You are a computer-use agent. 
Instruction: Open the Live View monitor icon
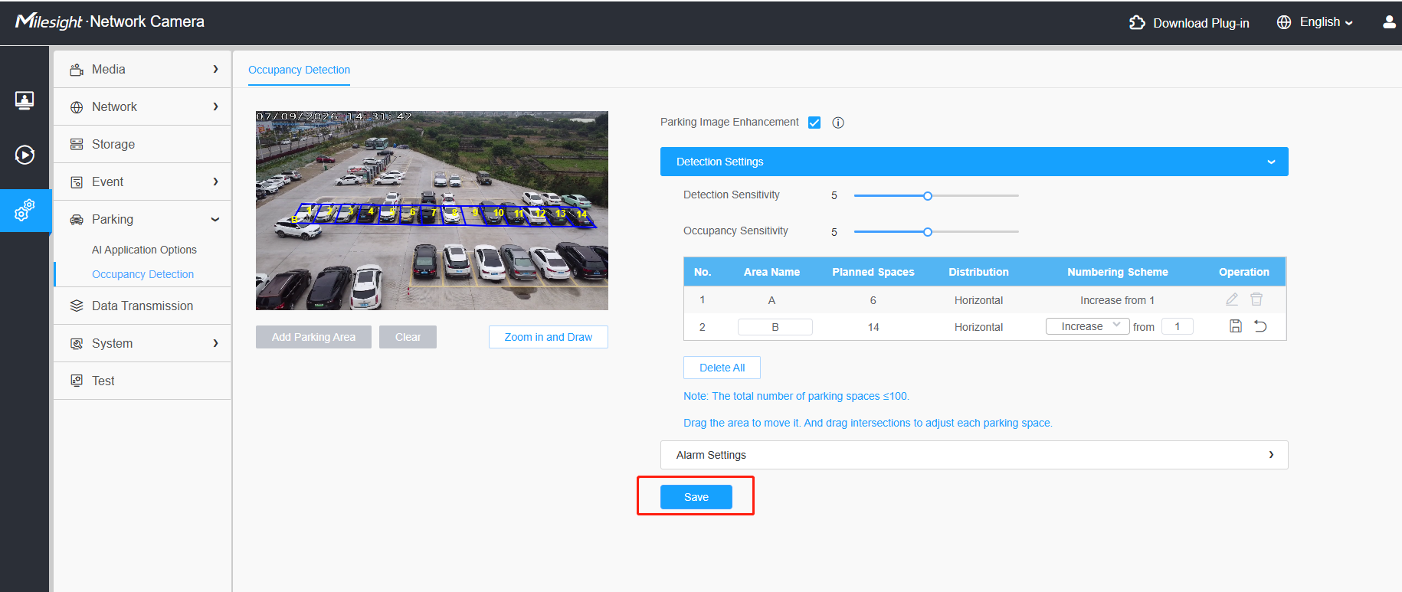click(25, 100)
